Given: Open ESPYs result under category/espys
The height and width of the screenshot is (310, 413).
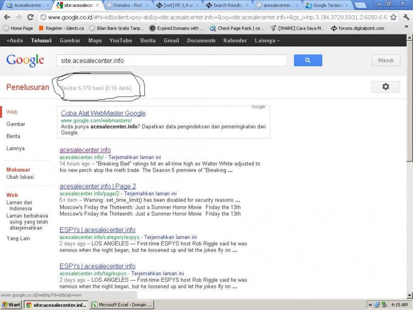Looking at the screenshot, I should coord(97,230).
